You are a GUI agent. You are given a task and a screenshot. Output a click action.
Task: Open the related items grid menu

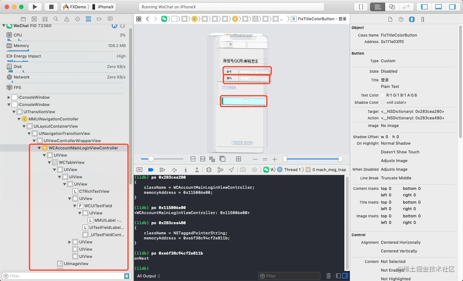click(139, 19)
